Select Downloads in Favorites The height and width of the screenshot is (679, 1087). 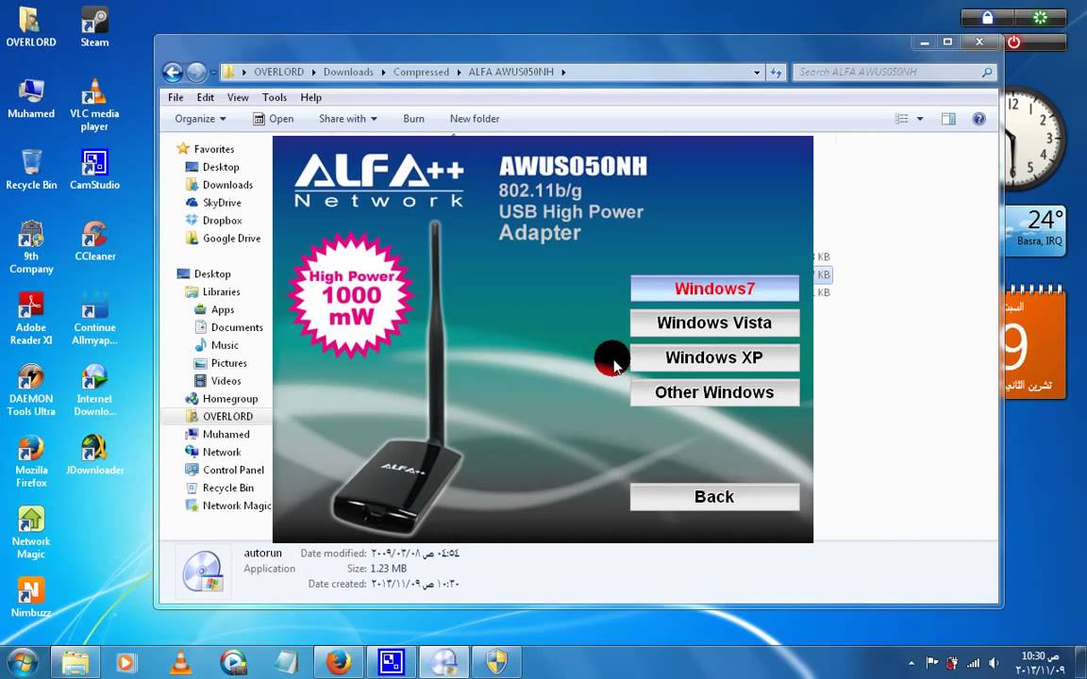pyautogui.click(x=219, y=185)
